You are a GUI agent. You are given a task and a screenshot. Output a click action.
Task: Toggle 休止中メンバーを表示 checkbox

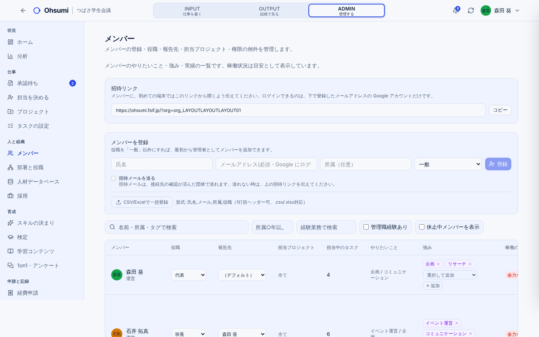tap(422, 227)
